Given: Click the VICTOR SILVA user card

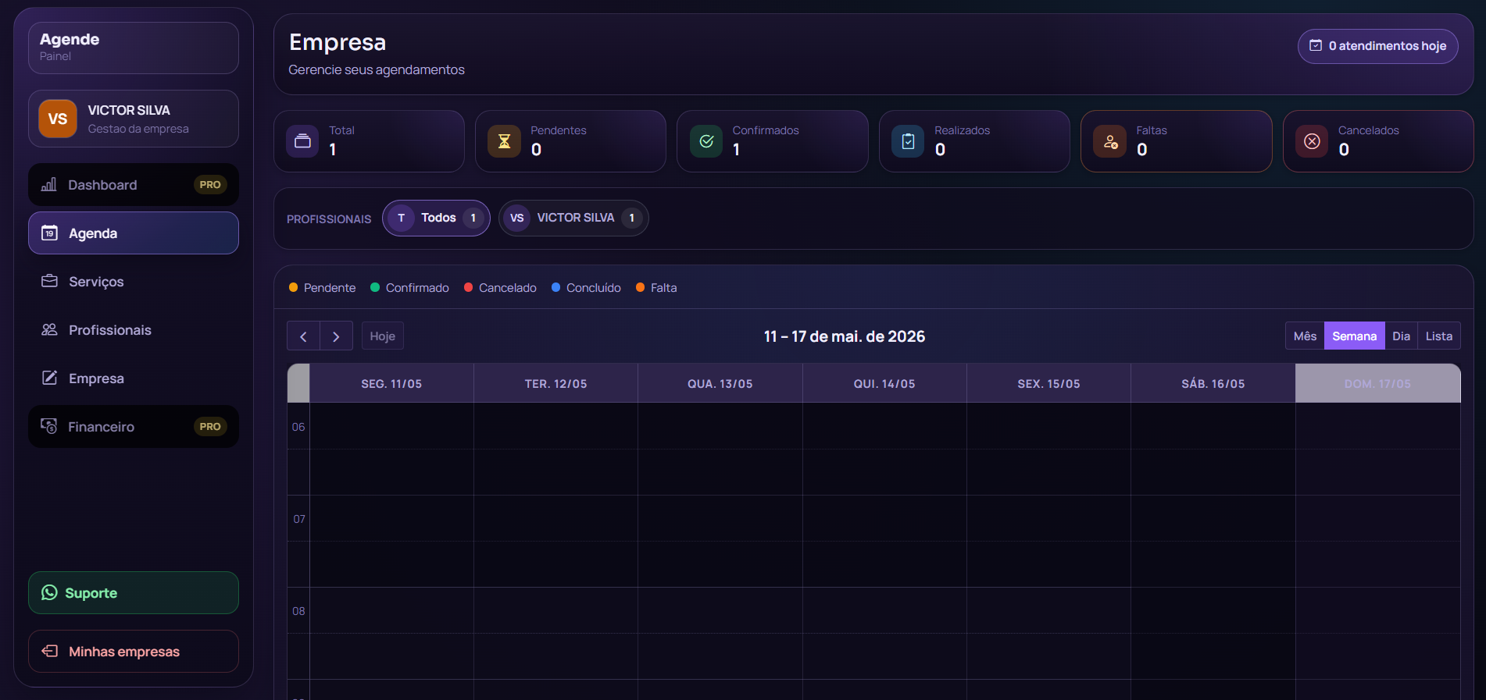Looking at the screenshot, I should tap(134, 119).
